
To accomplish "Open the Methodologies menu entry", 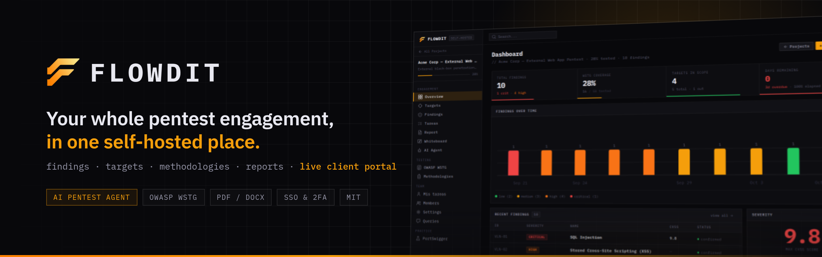I will point(447,176).
